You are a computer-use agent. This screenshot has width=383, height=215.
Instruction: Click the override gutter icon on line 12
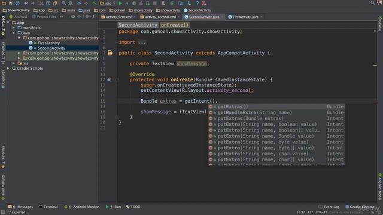tap(109, 79)
